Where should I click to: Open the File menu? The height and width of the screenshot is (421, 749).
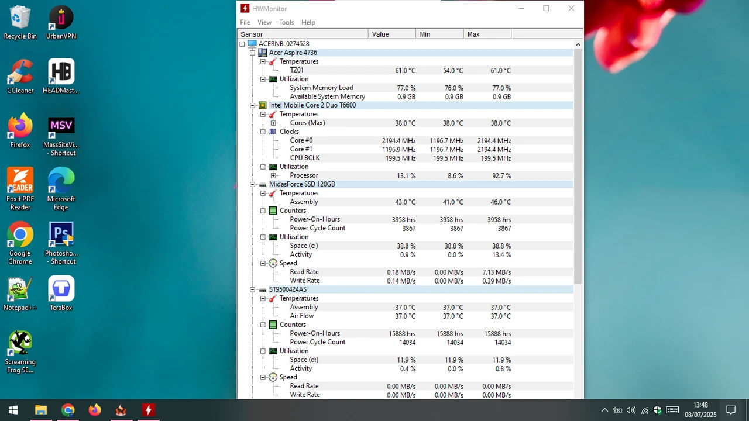coord(245,22)
